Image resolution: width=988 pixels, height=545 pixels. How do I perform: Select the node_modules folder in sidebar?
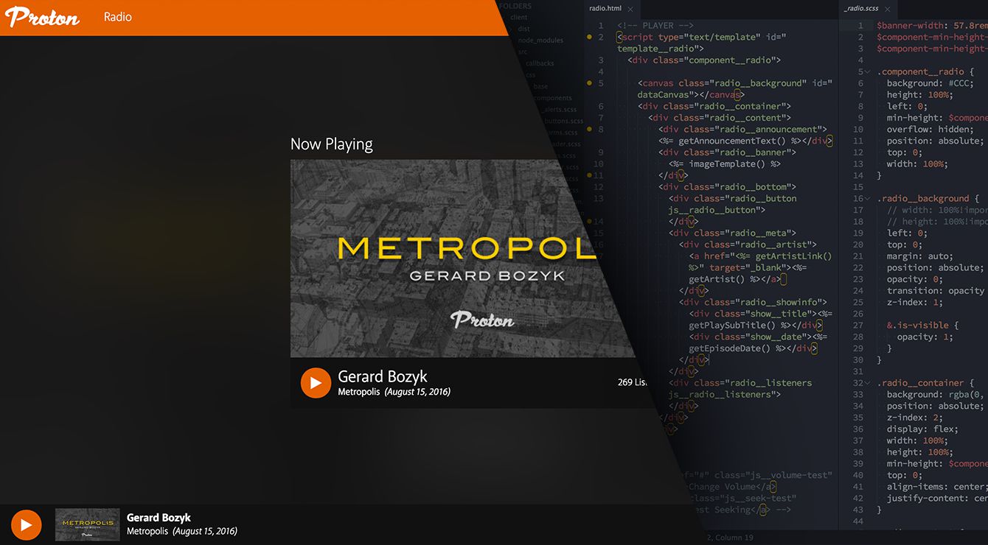(540, 41)
